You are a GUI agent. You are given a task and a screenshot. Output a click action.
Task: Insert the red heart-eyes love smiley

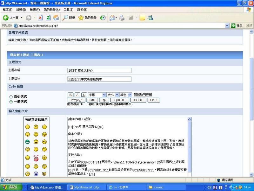coord(36,158)
